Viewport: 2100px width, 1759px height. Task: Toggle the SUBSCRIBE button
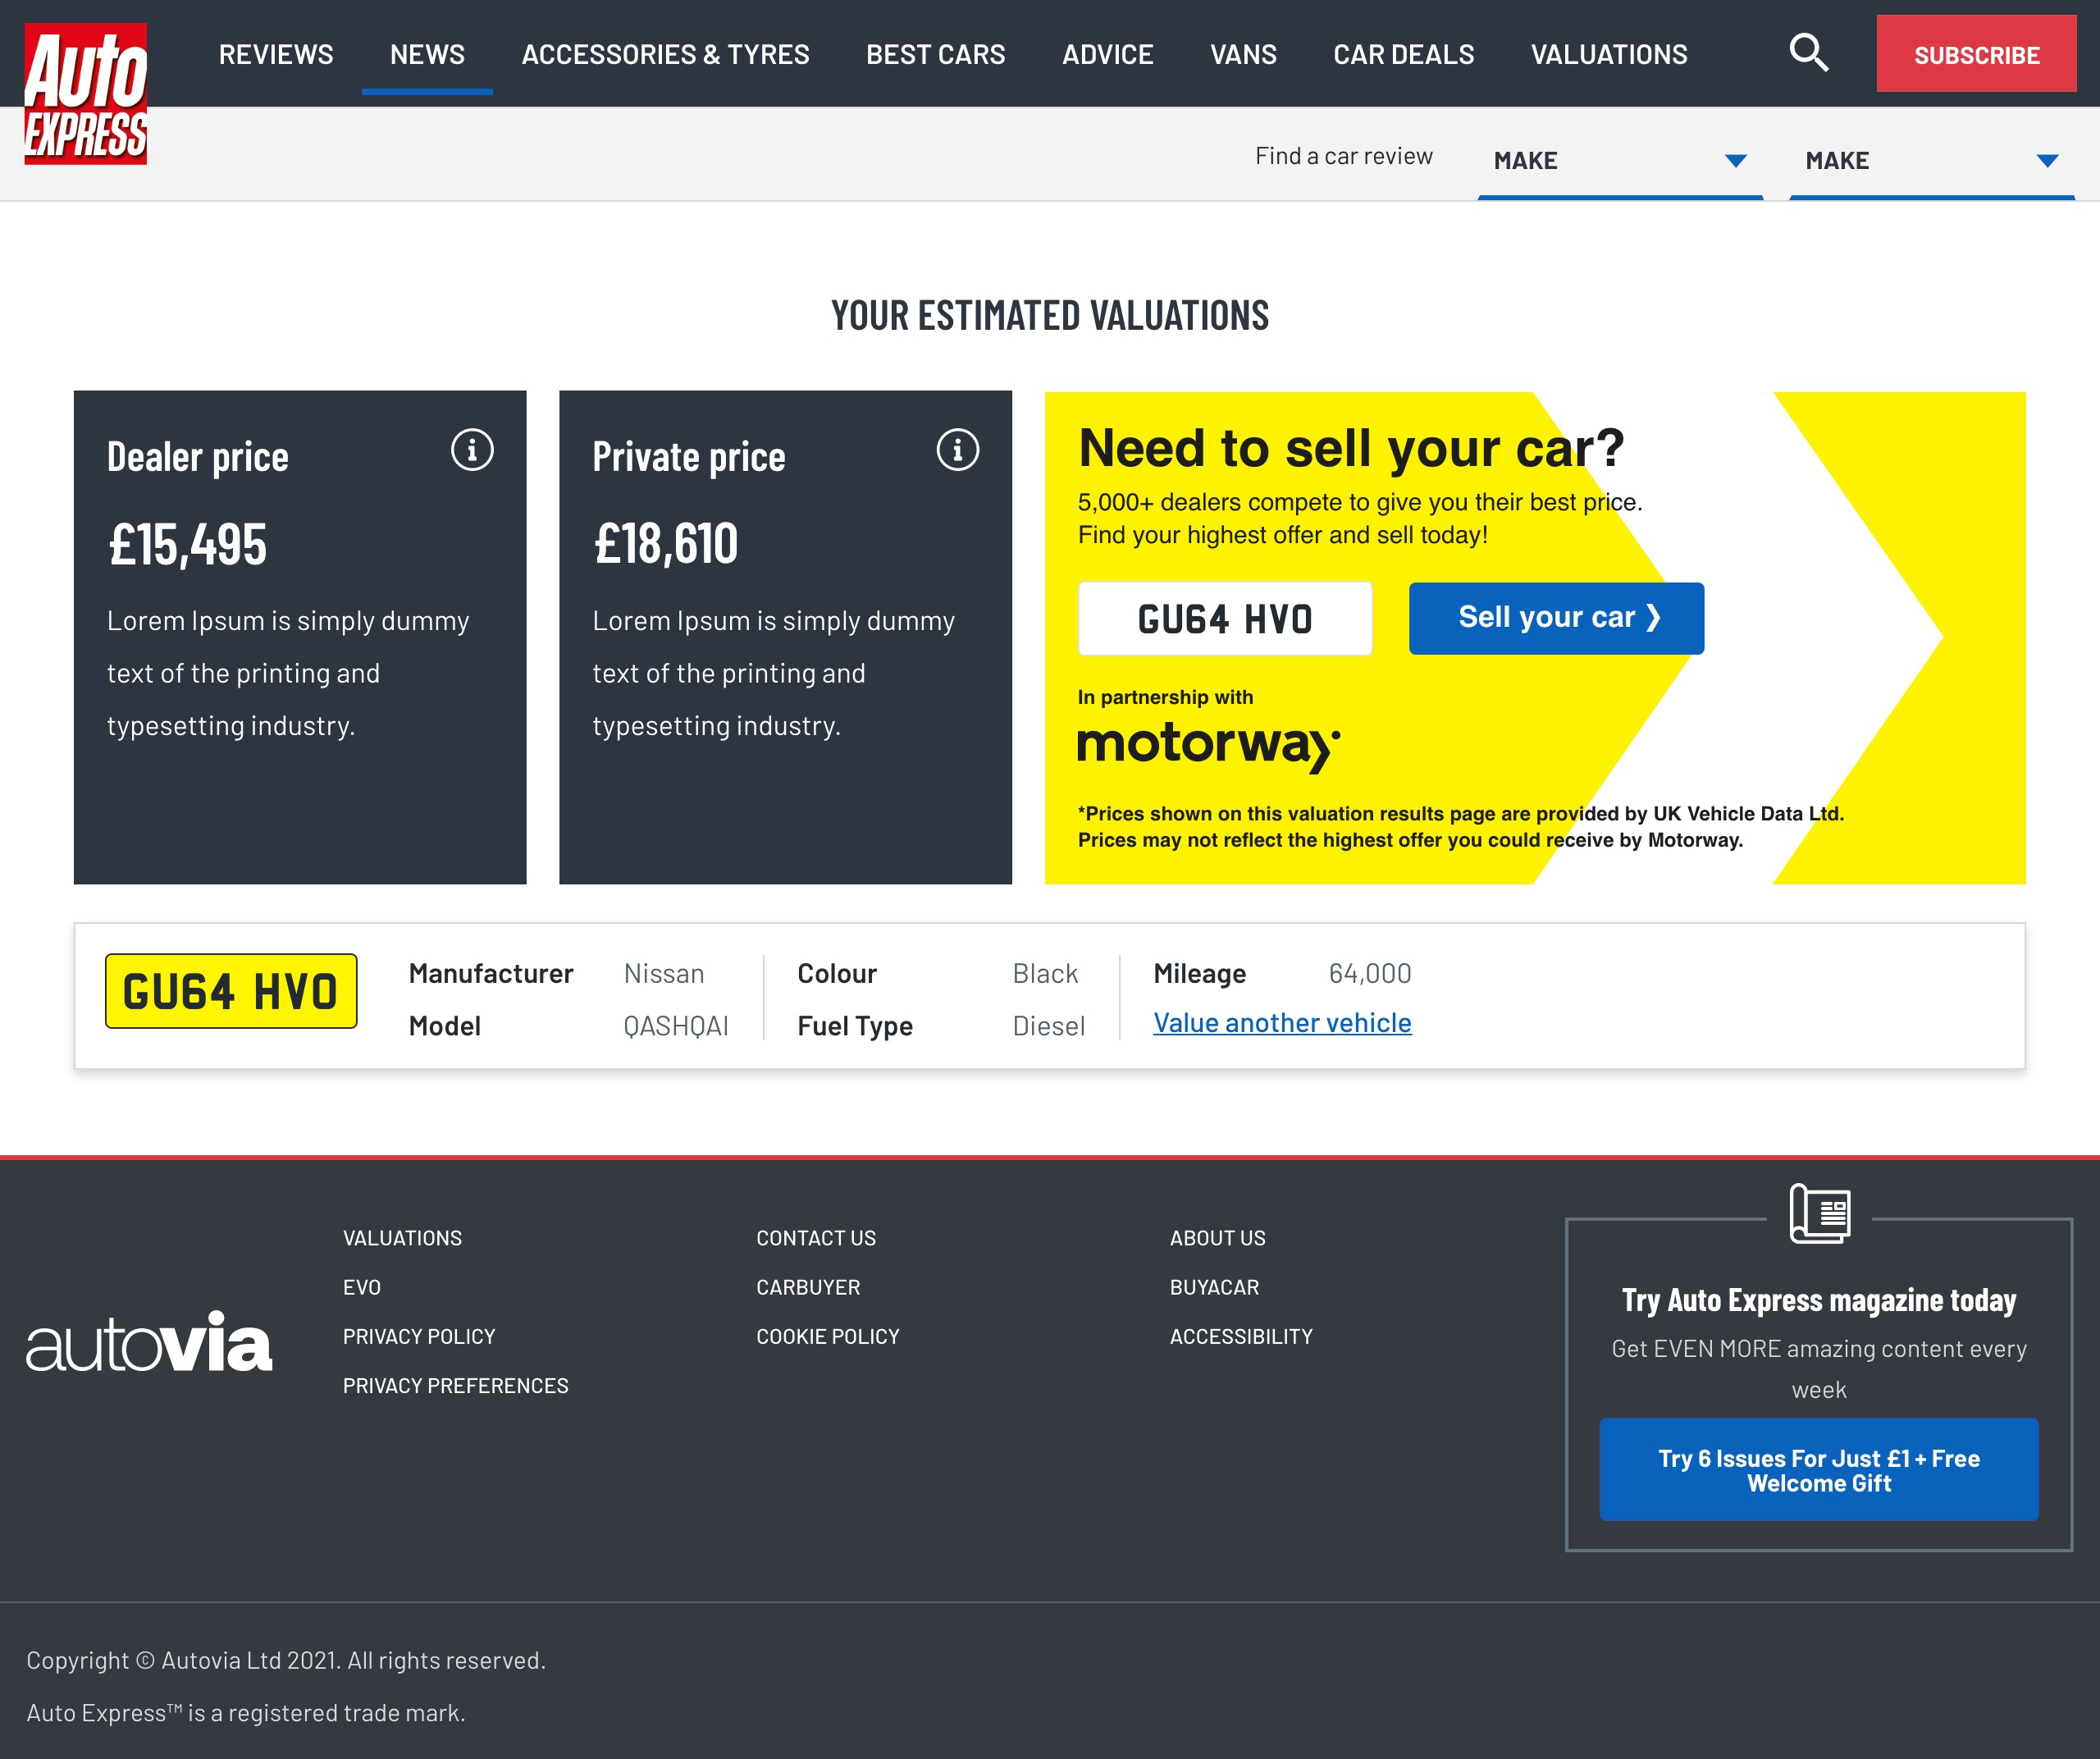[1973, 54]
